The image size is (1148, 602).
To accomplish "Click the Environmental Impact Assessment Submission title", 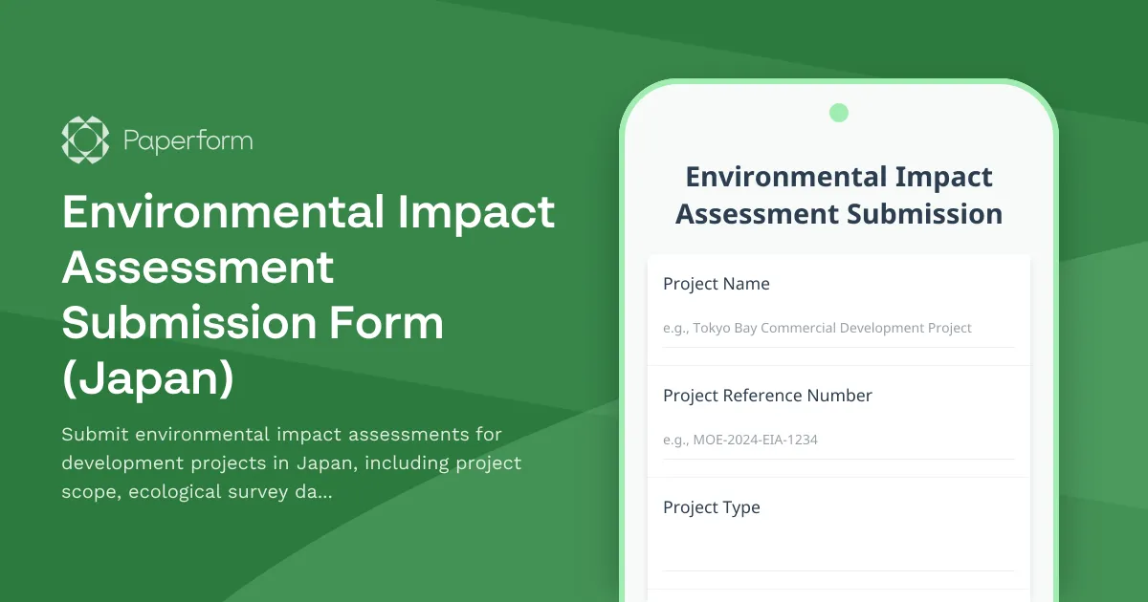I will [x=839, y=195].
